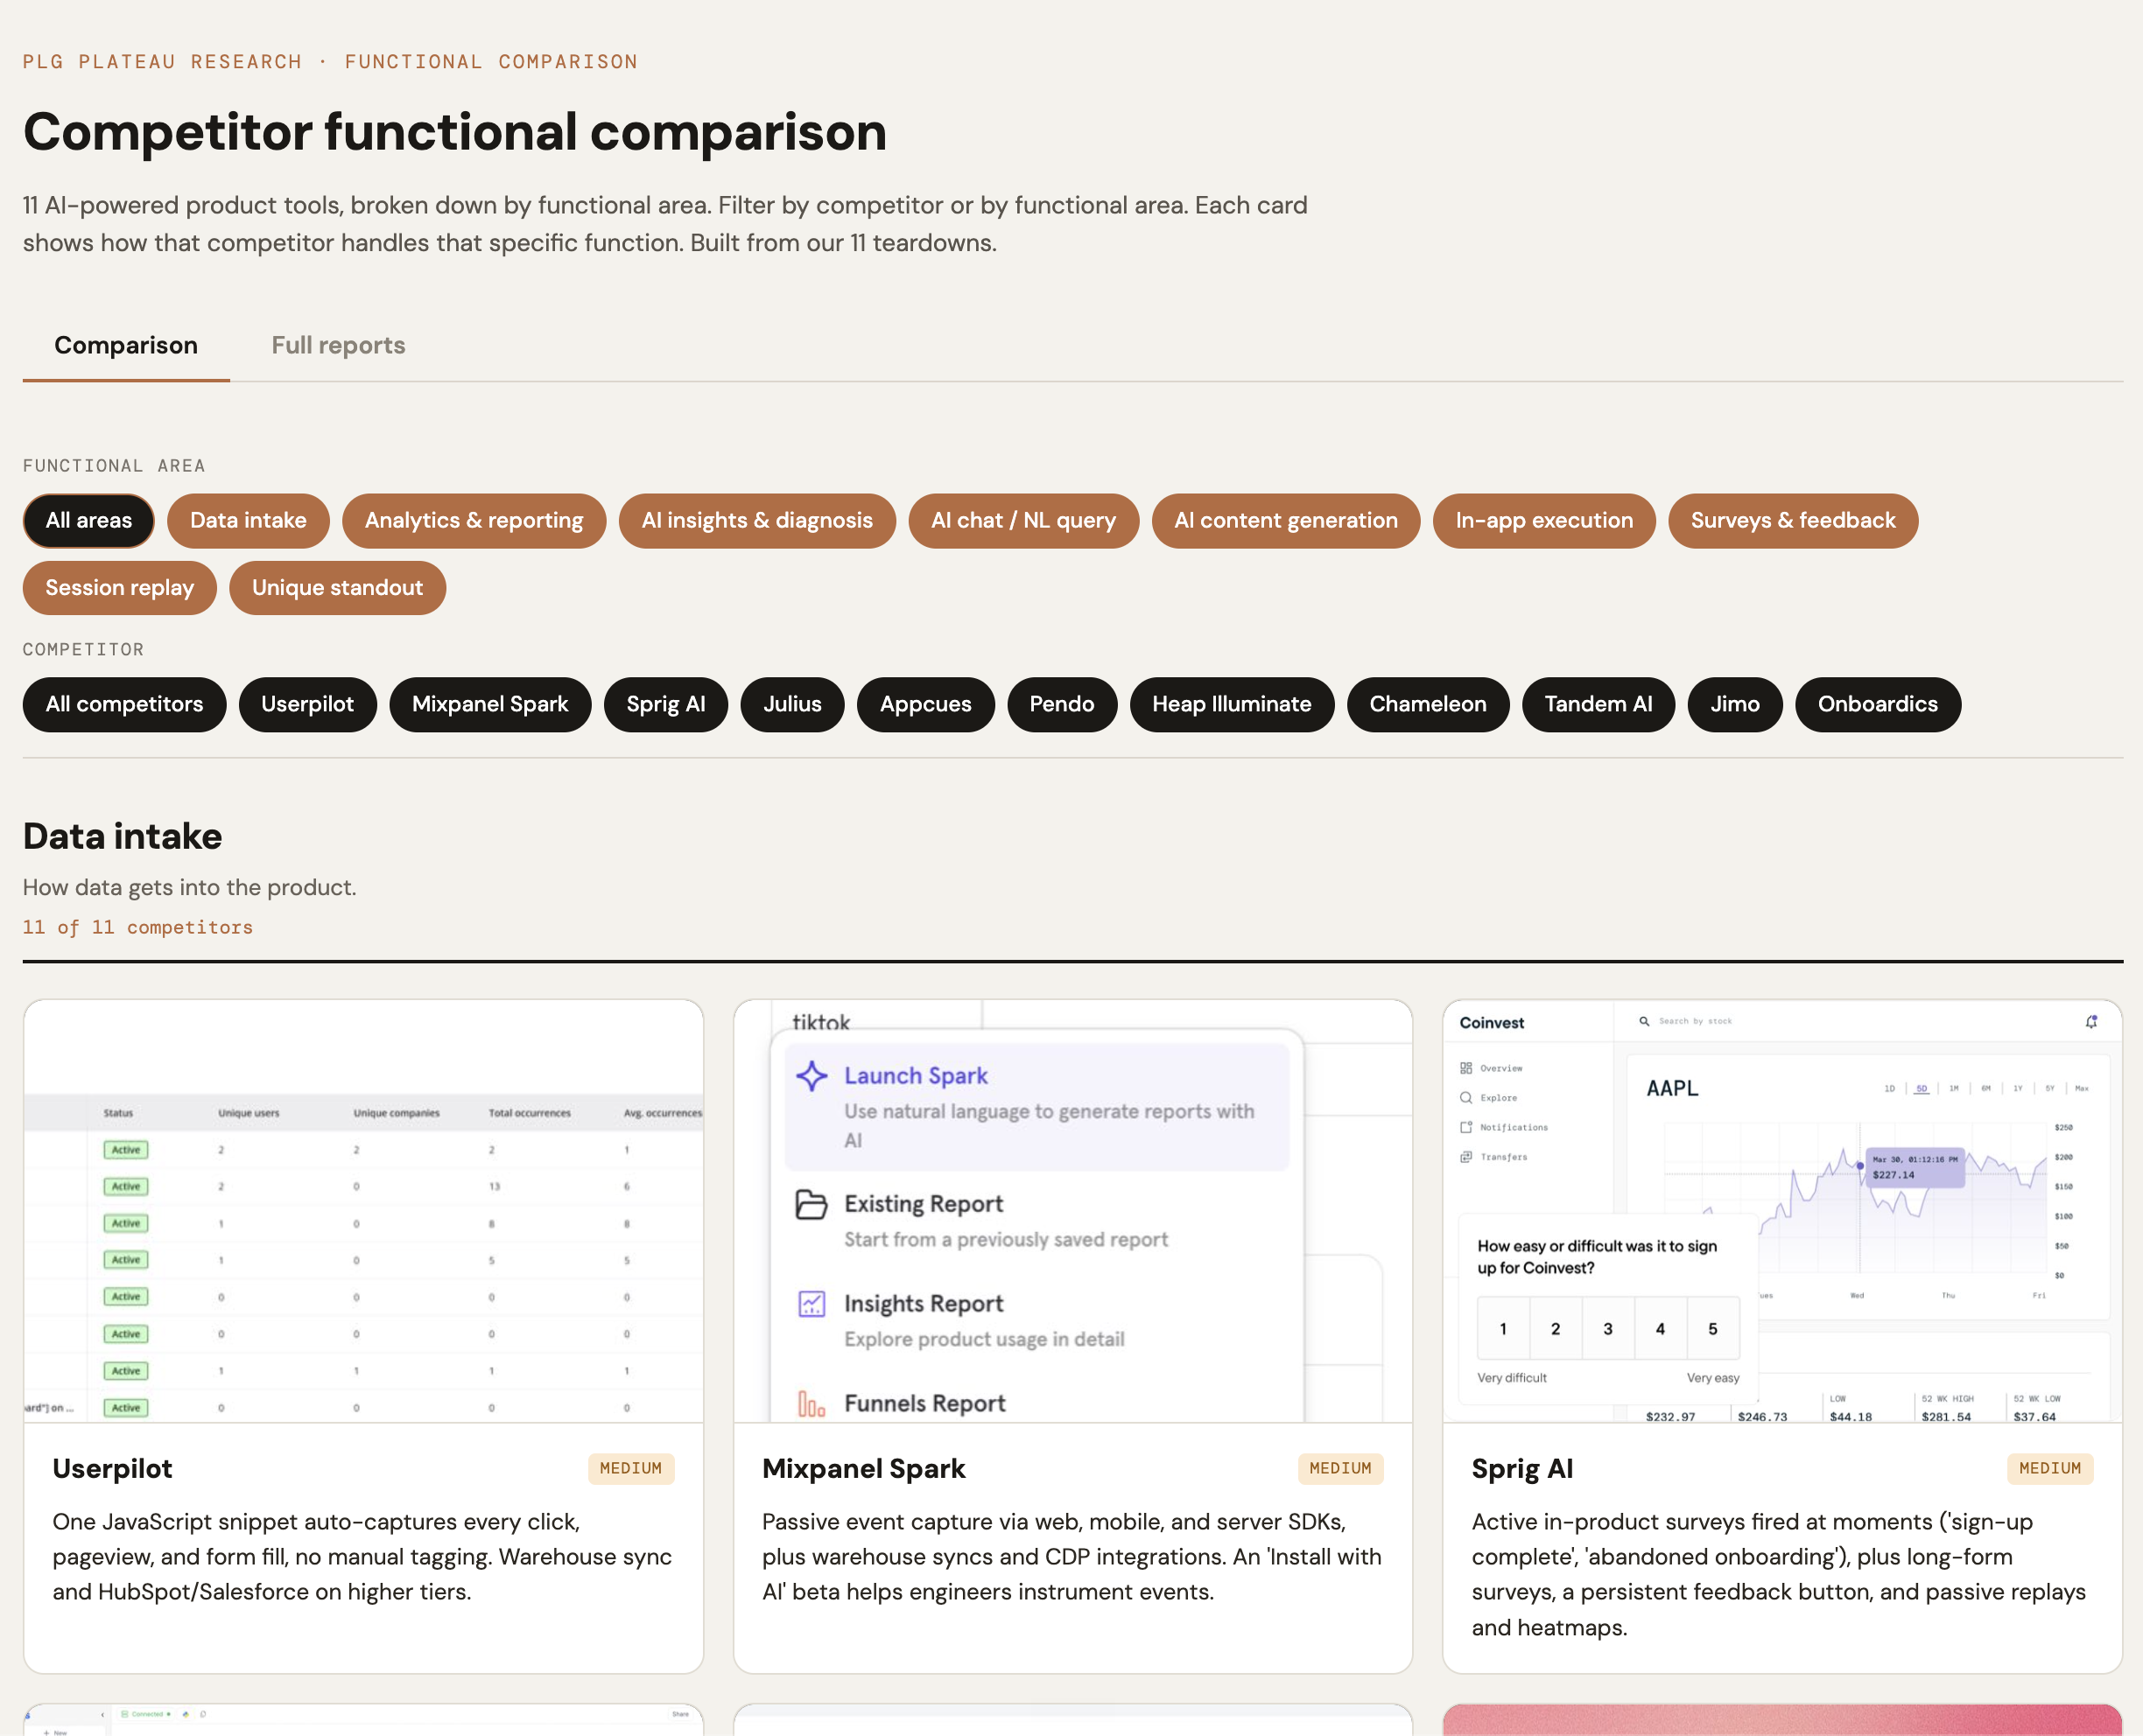This screenshot has width=2143, height=1736.
Task: Filter by Heap Illuminate
Action: pos(1232,705)
